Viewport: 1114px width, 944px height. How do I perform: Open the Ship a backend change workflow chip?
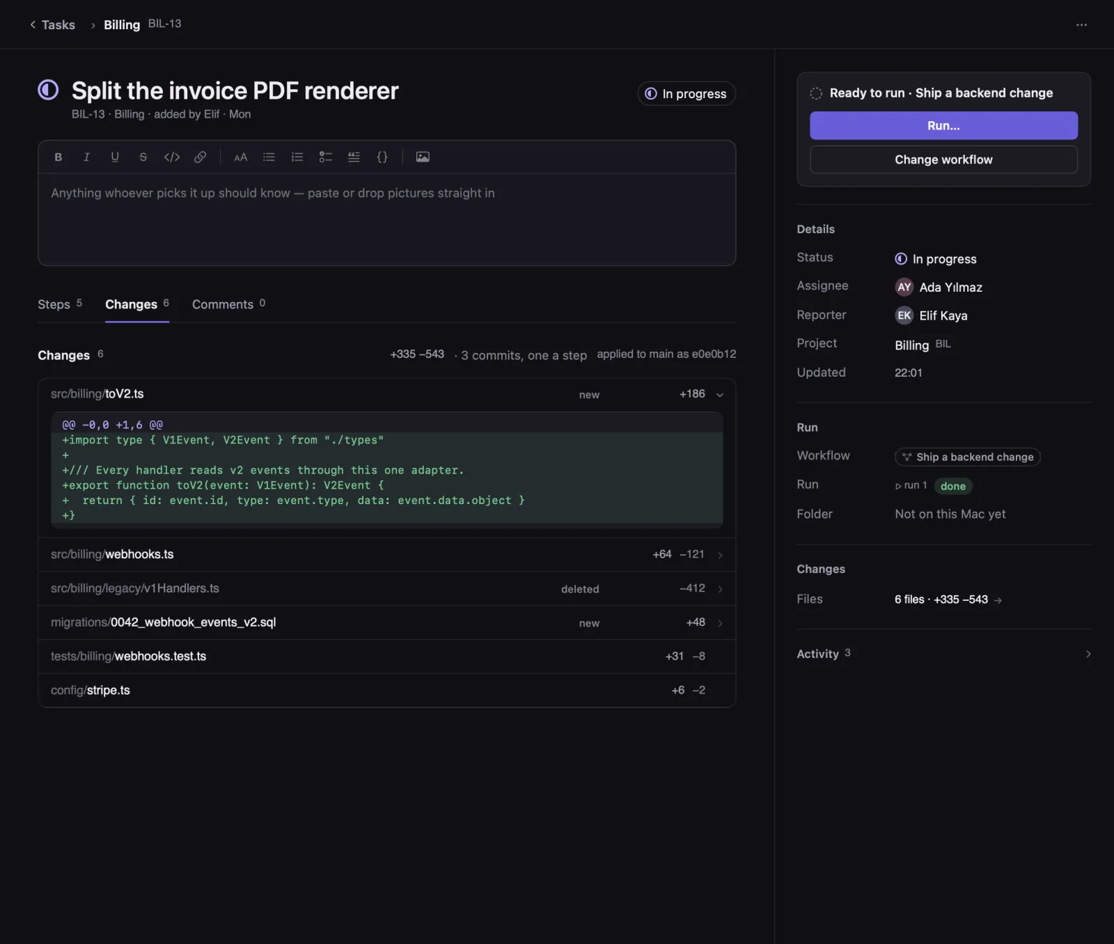967,457
